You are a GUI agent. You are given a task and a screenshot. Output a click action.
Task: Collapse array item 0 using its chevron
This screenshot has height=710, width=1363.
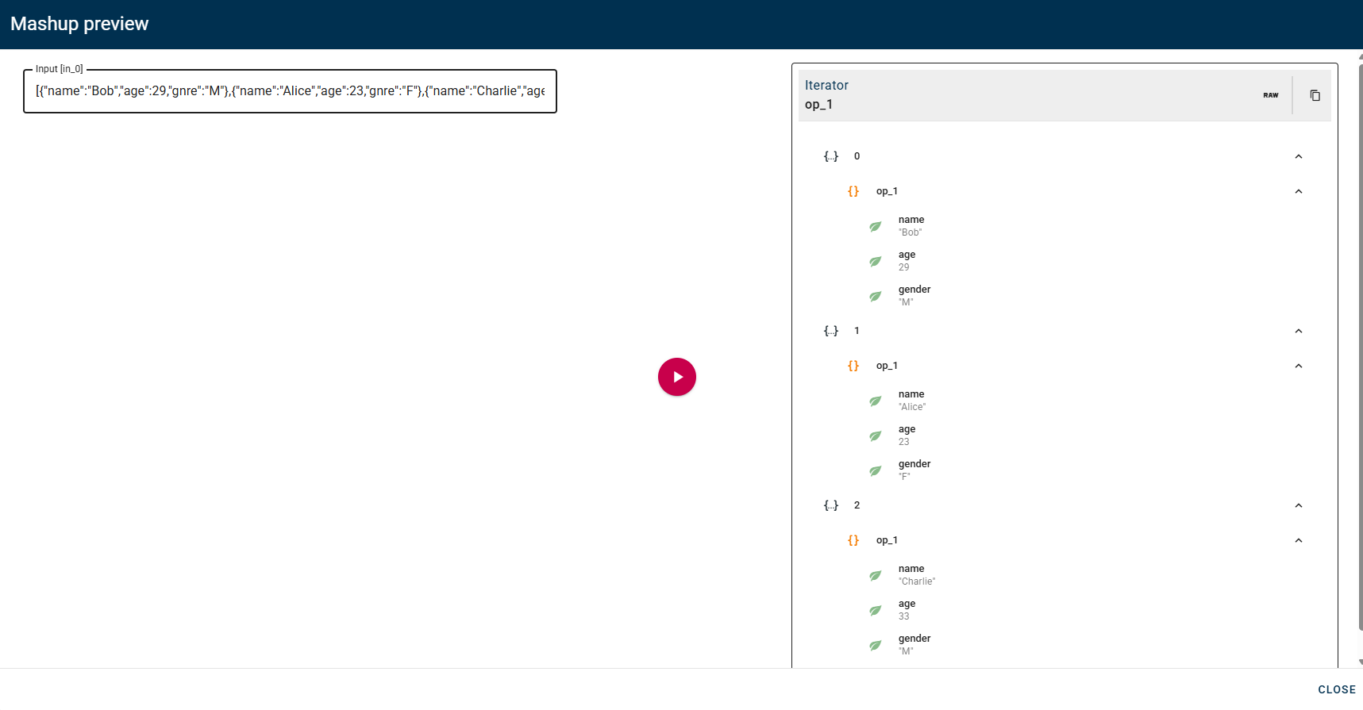tap(1298, 156)
